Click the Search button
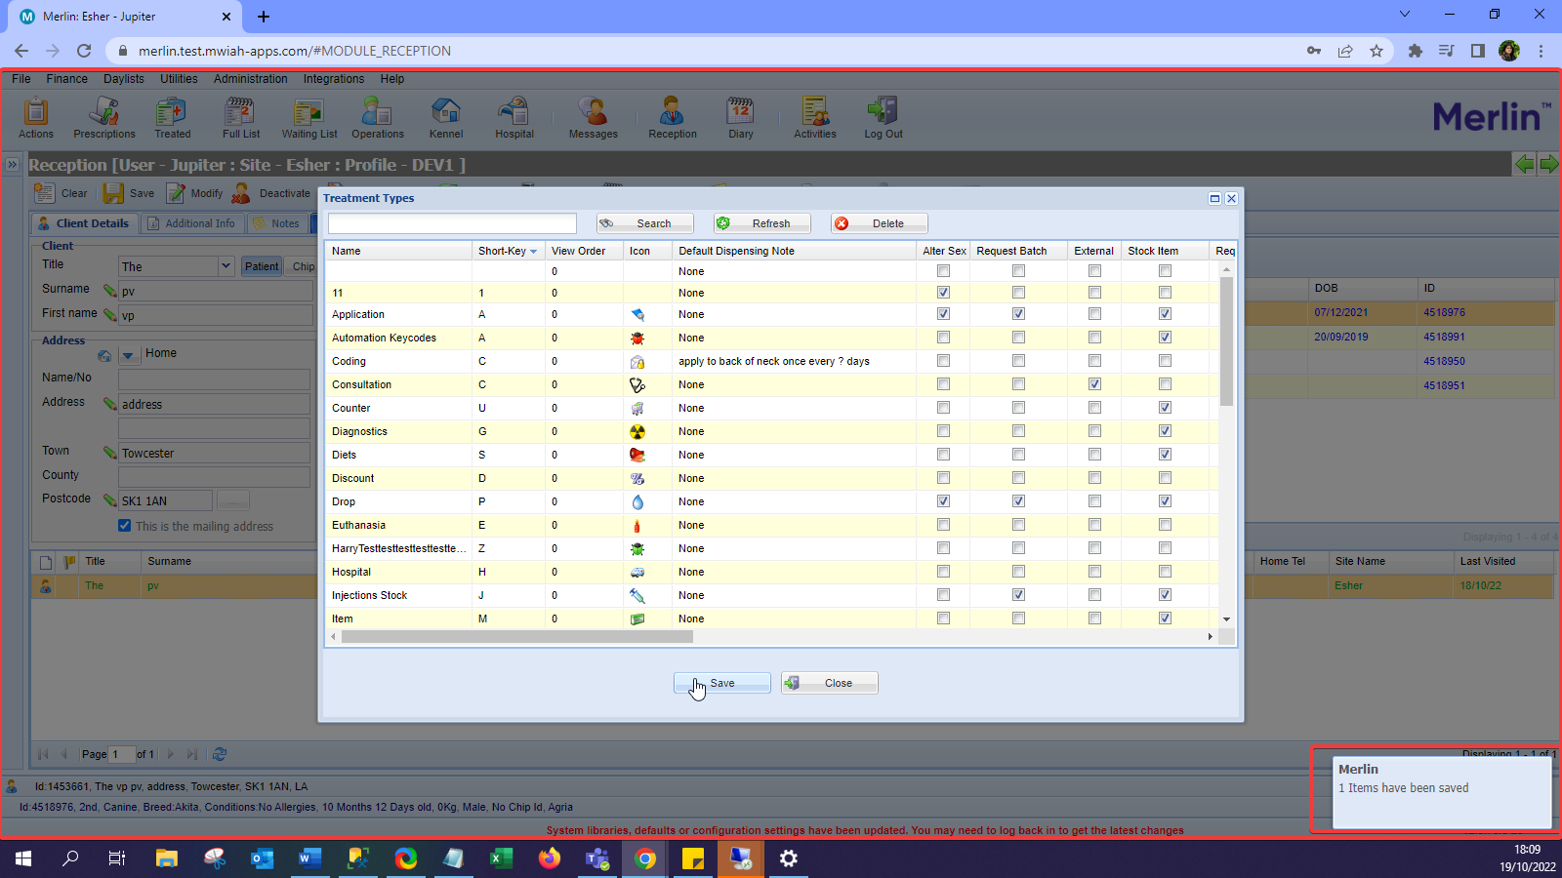 pyautogui.click(x=645, y=223)
